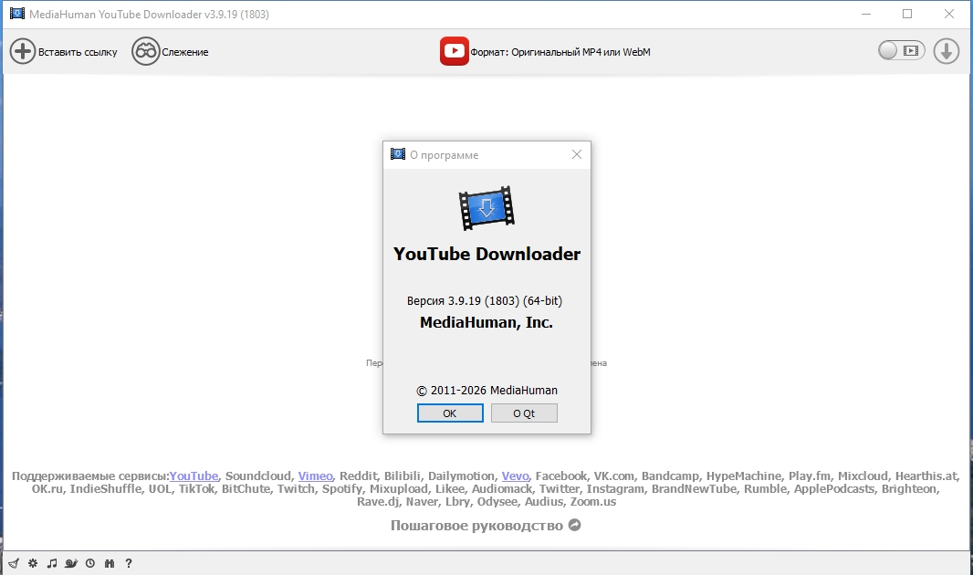Click the red YouTube format icon
Screen dimensions: 973x575
tap(455, 51)
